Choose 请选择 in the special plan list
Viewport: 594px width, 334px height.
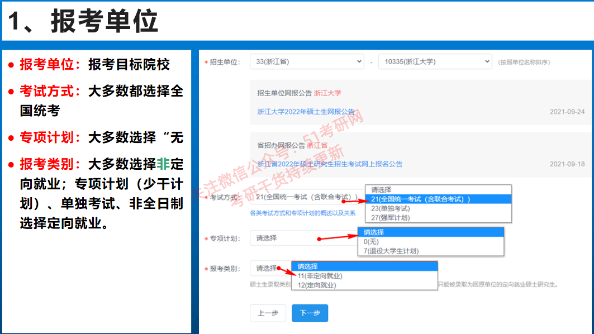click(431, 232)
